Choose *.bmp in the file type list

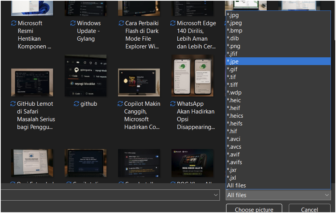tap(278, 31)
